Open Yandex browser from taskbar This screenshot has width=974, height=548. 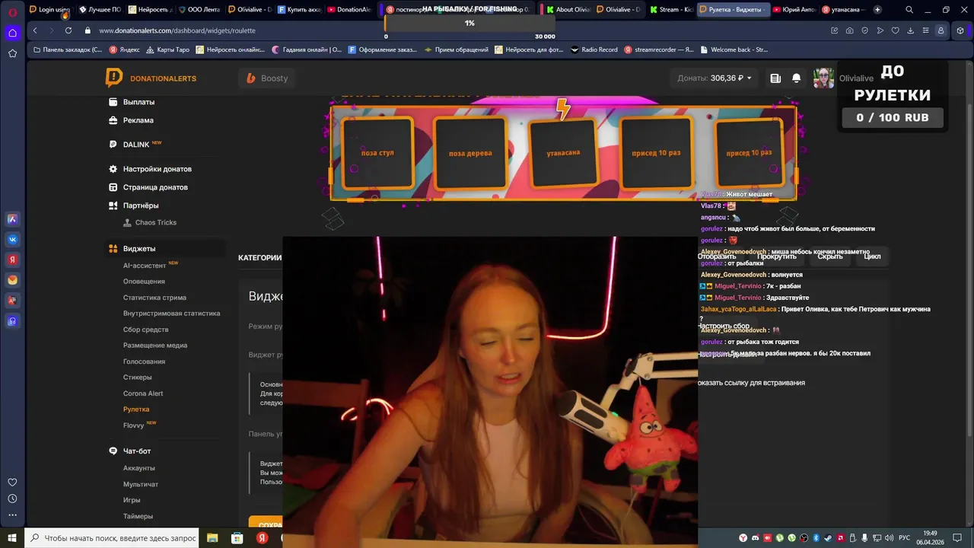(262, 538)
